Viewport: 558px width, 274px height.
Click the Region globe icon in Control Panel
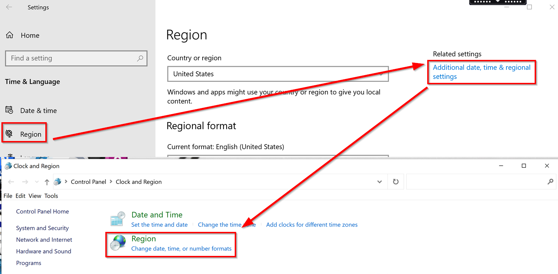point(118,243)
